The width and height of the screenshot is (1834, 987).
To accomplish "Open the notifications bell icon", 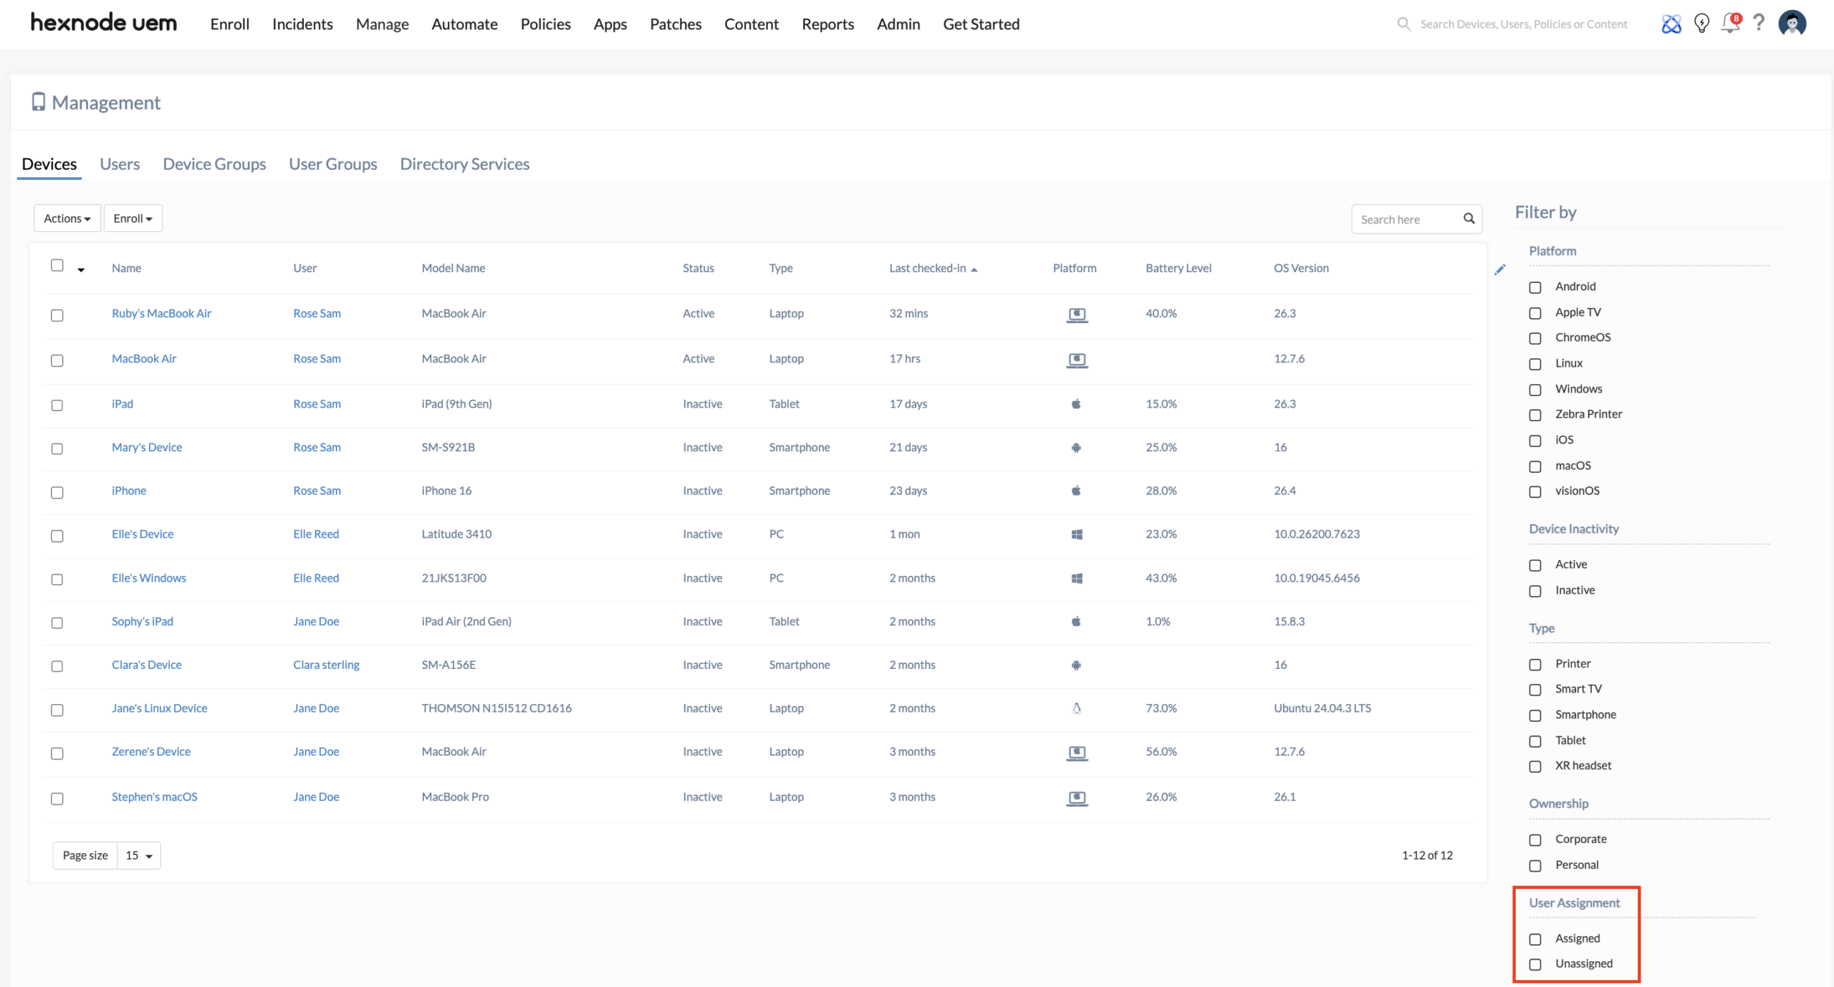I will point(1730,24).
